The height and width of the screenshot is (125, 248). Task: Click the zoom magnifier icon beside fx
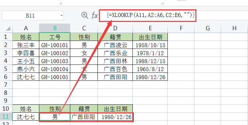point(85,15)
